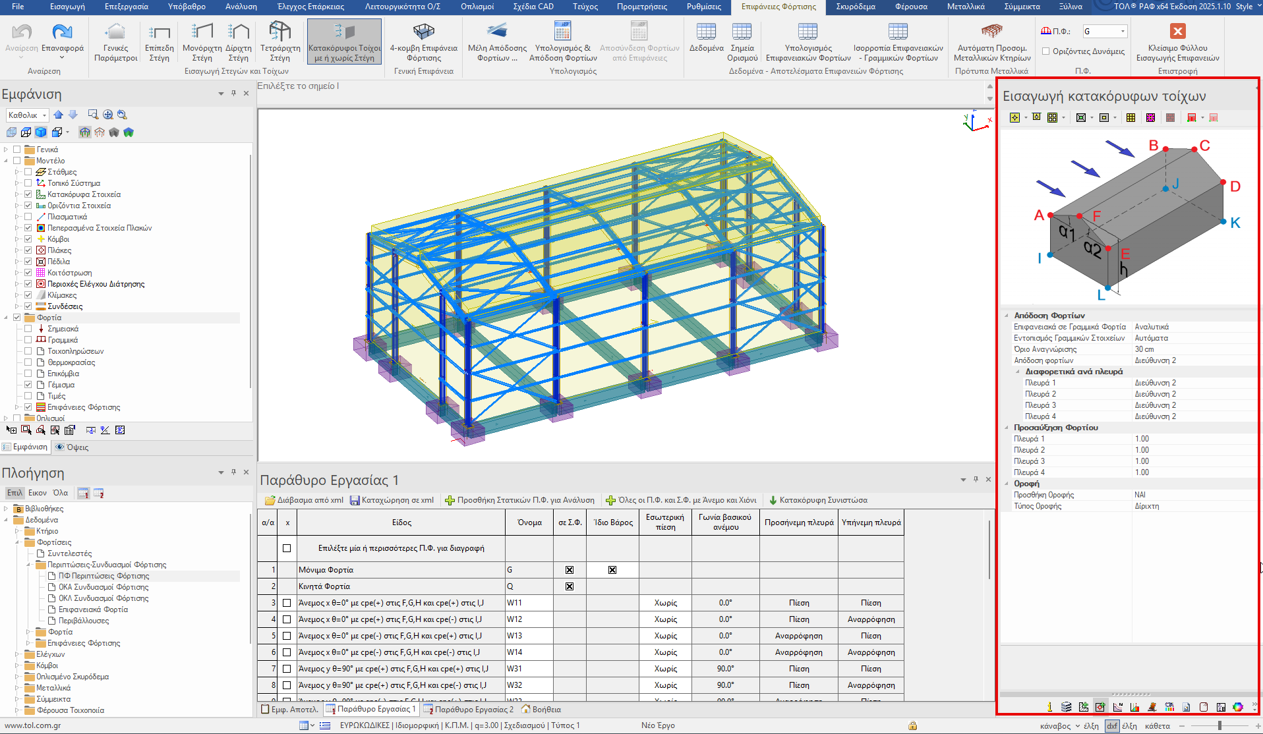
Task: Select the Μονόριχτη Στέγη roof tool
Action: [x=202, y=32]
